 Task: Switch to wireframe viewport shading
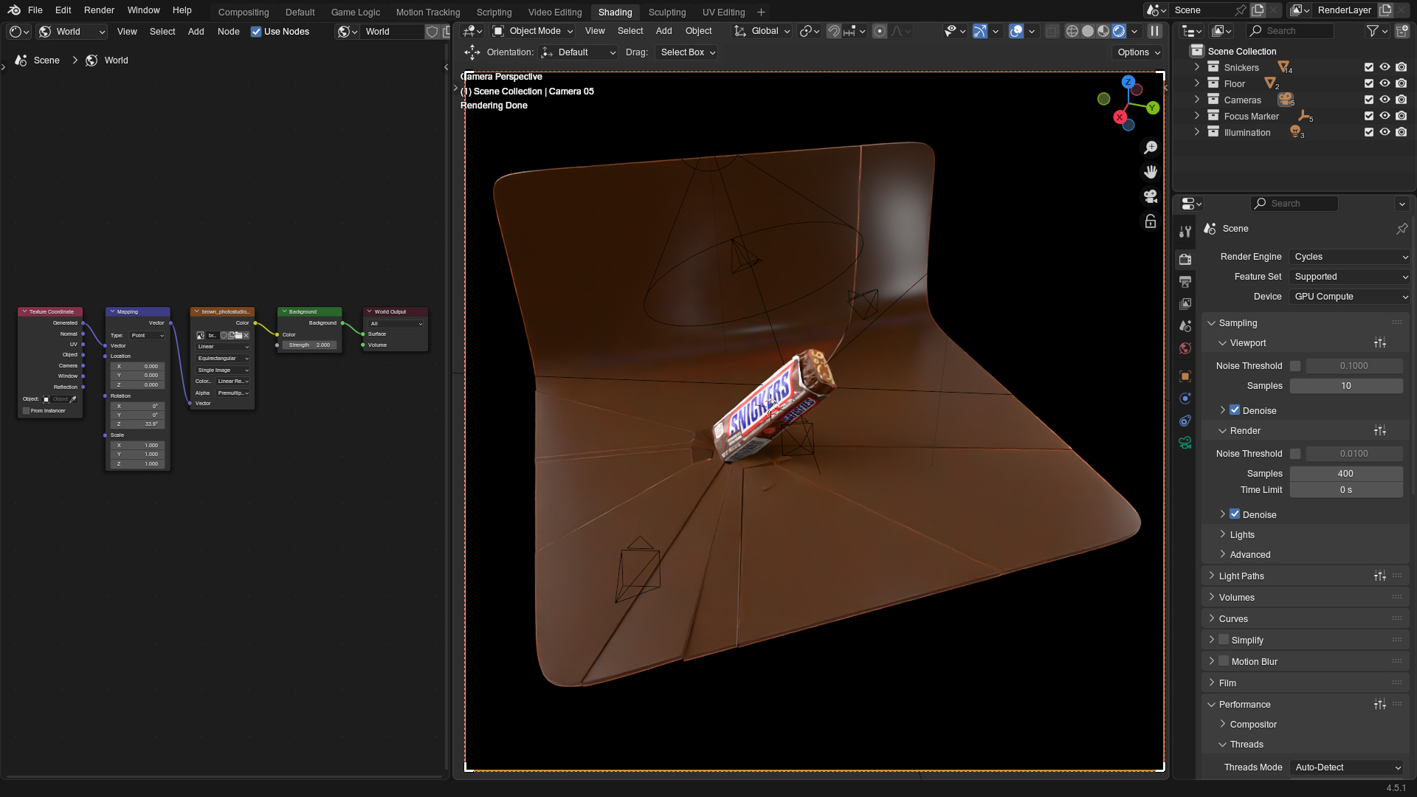[x=1072, y=31]
